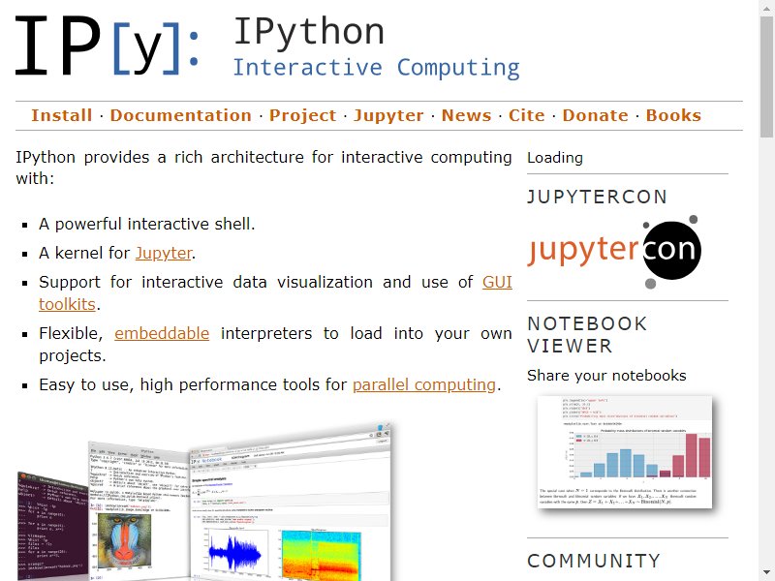Follow the Jupyter kernel link
This screenshot has width=775, height=581.
click(164, 253)
